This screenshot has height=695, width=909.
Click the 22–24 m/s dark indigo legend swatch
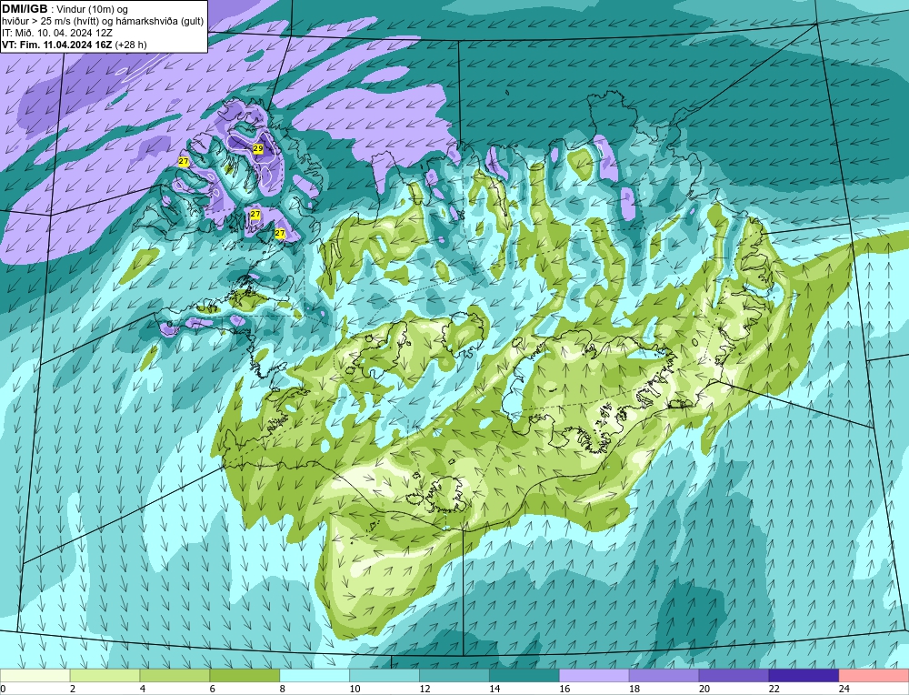coord(804,676)
